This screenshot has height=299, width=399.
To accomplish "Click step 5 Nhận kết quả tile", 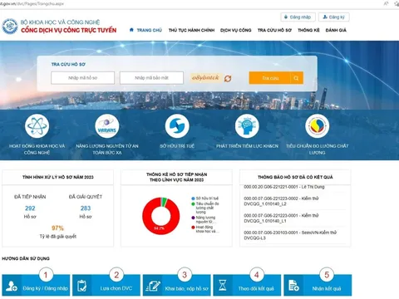I will [x=318, y=285].
